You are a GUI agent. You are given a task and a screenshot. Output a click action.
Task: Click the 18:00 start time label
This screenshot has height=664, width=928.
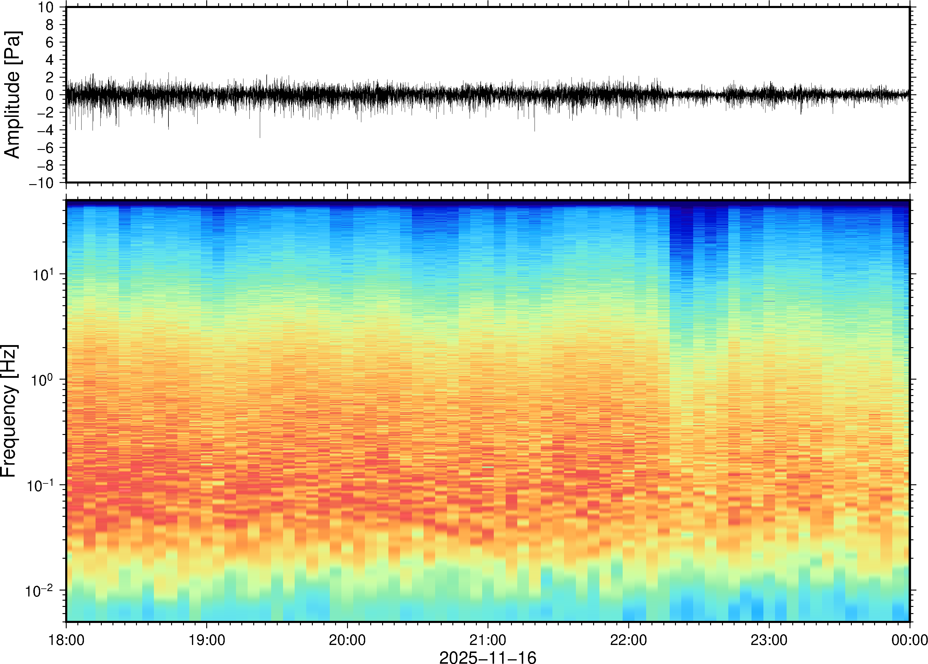66,640
